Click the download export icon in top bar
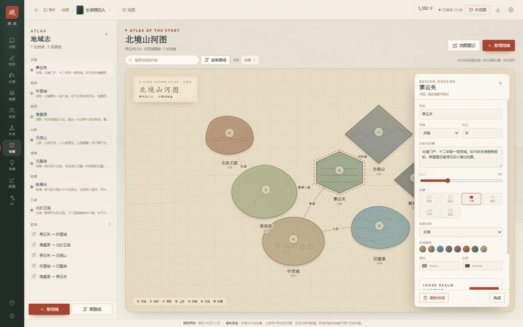 (x=498, y=10)
